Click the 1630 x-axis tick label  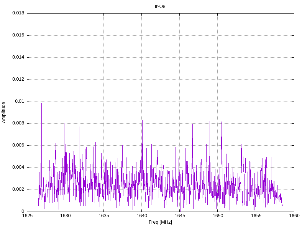(65, 216)
